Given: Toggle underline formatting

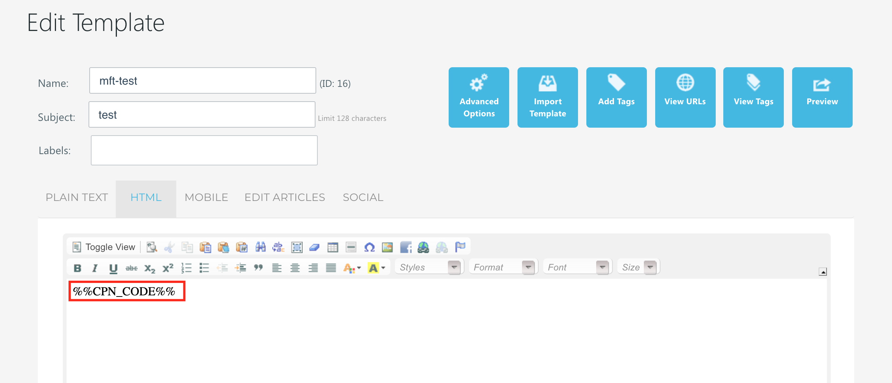Looking at the screenshot, I should click(x=113, y=268).
